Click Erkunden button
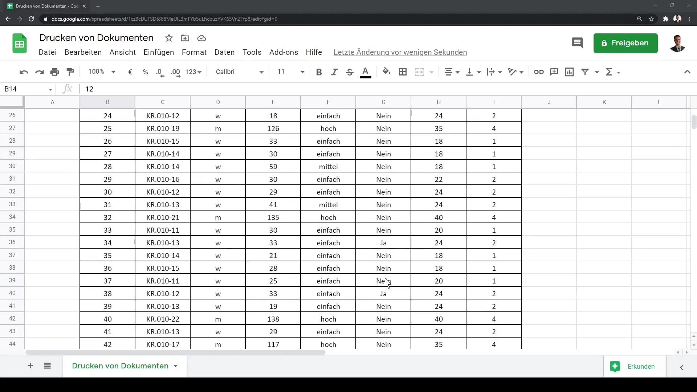Screen dimensions: 697x392 click(641, 366)
